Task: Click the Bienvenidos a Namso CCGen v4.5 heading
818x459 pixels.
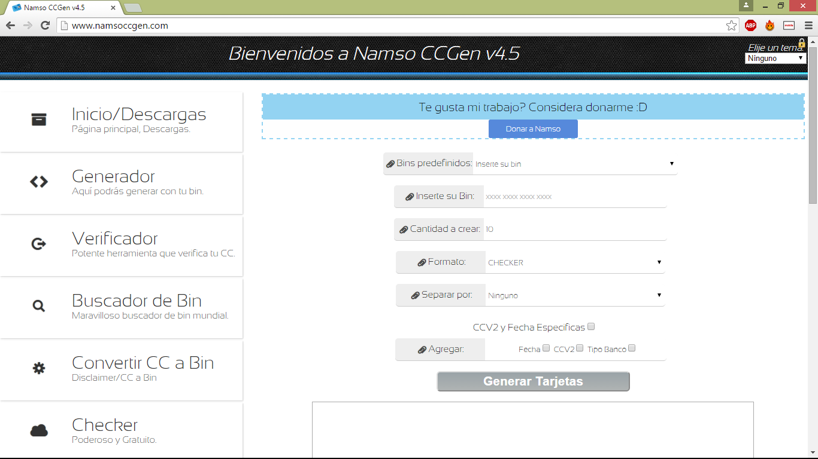Action: point(374,54)
